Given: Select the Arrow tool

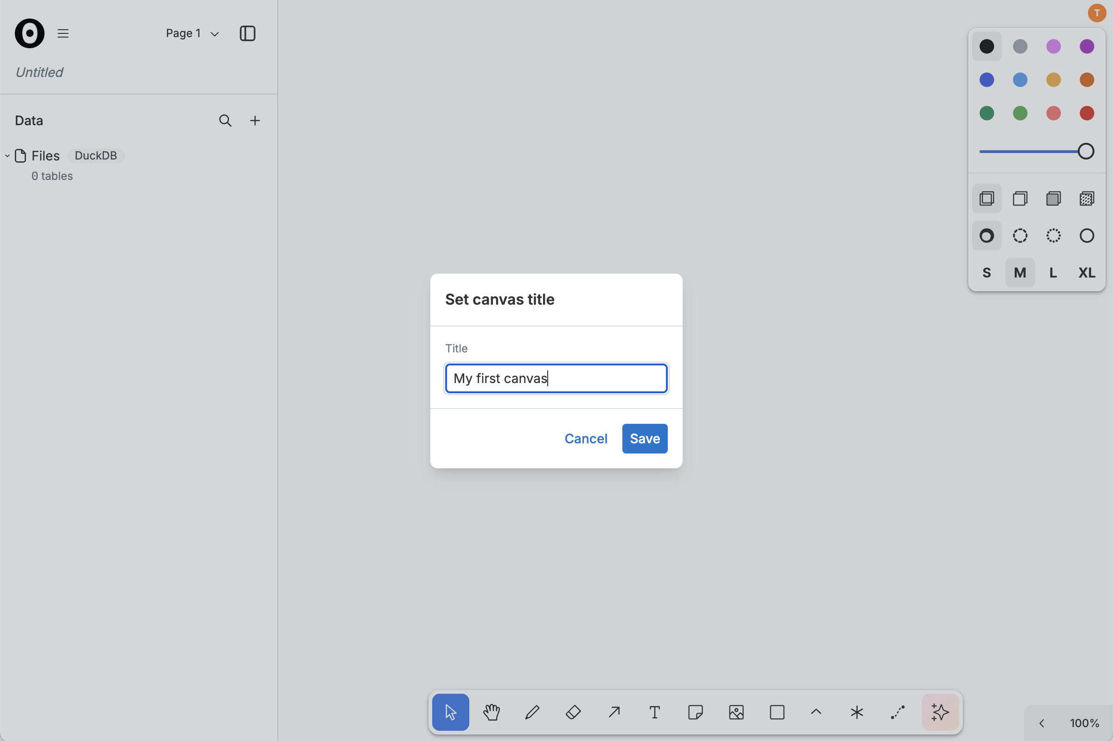Looking at the screenshot, I should (613, 712).
